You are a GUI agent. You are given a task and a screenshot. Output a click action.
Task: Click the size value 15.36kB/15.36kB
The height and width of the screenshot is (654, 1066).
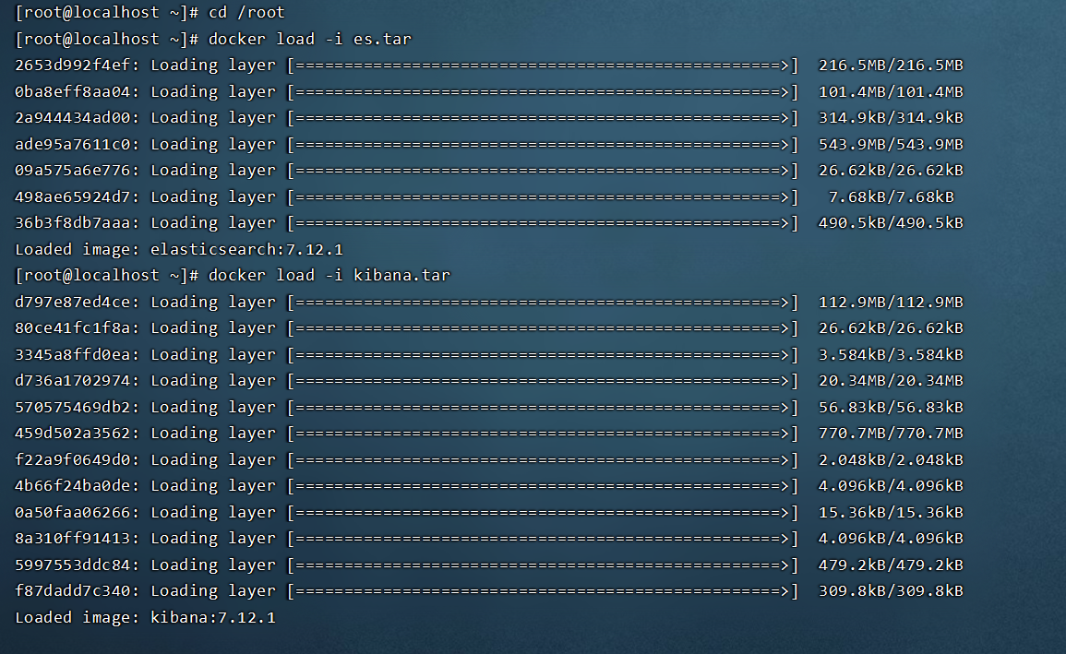(x=891, y=512)
